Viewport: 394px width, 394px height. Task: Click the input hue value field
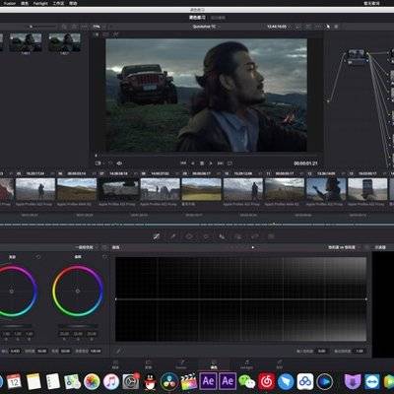point(321,351)
